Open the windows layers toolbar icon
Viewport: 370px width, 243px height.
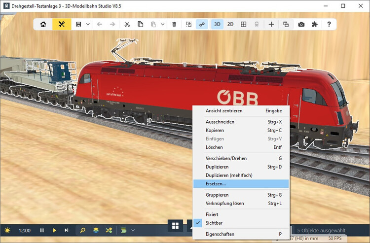pyautogui.click(x=286, y=24)
